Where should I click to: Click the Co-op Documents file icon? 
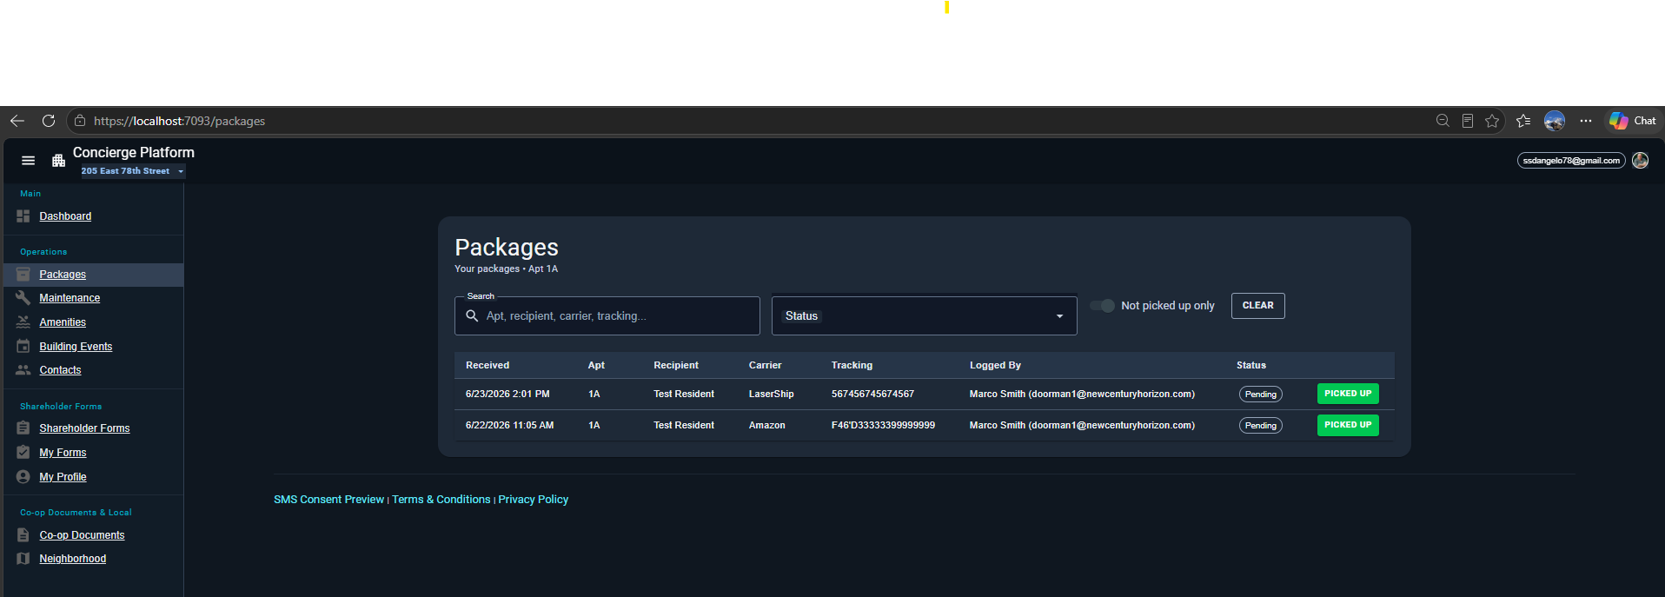coord(23,535)
